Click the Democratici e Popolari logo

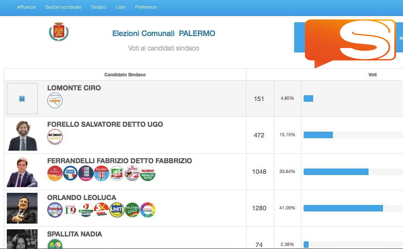(86, 210)
